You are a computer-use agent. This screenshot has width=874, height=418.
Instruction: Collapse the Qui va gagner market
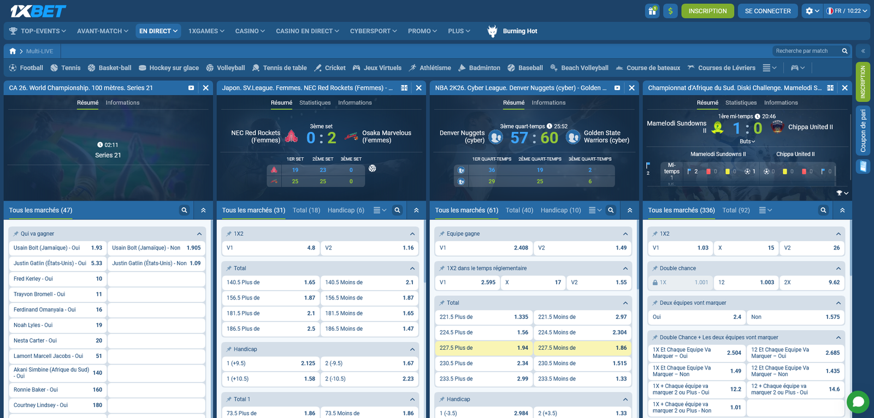click(x=199, y=234)
